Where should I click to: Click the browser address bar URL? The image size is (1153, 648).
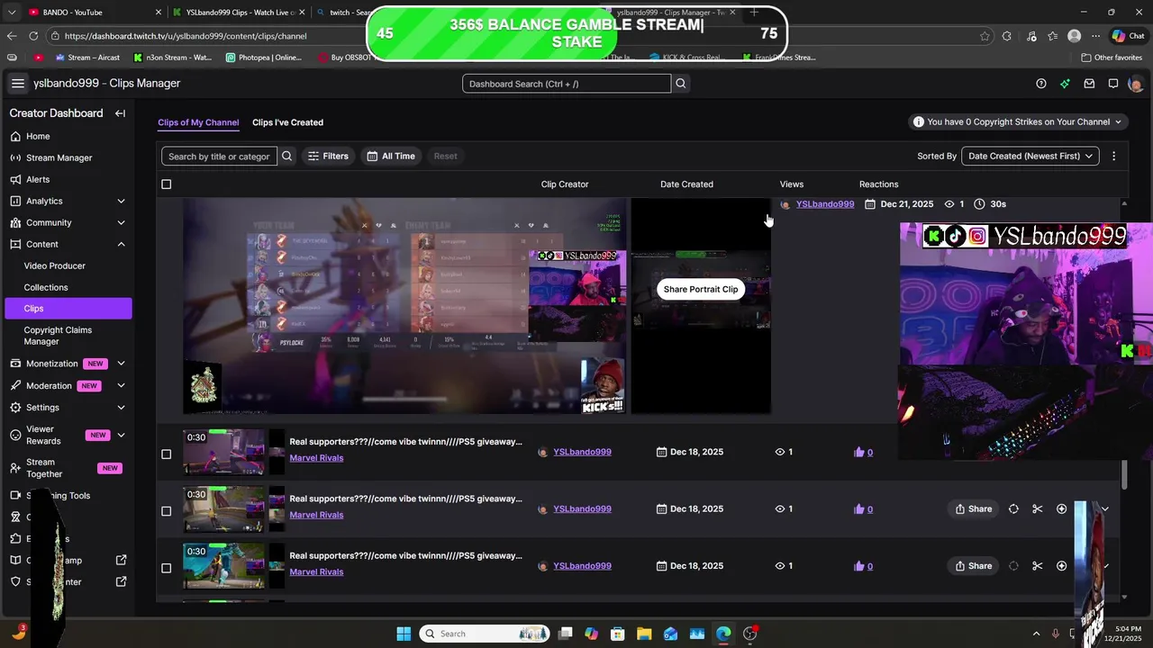tap(186, 36)
